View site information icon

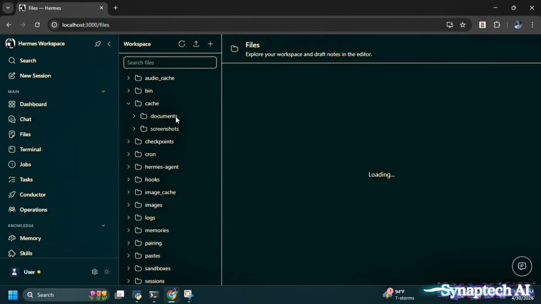pyautogui.click(x=54, y=25)
